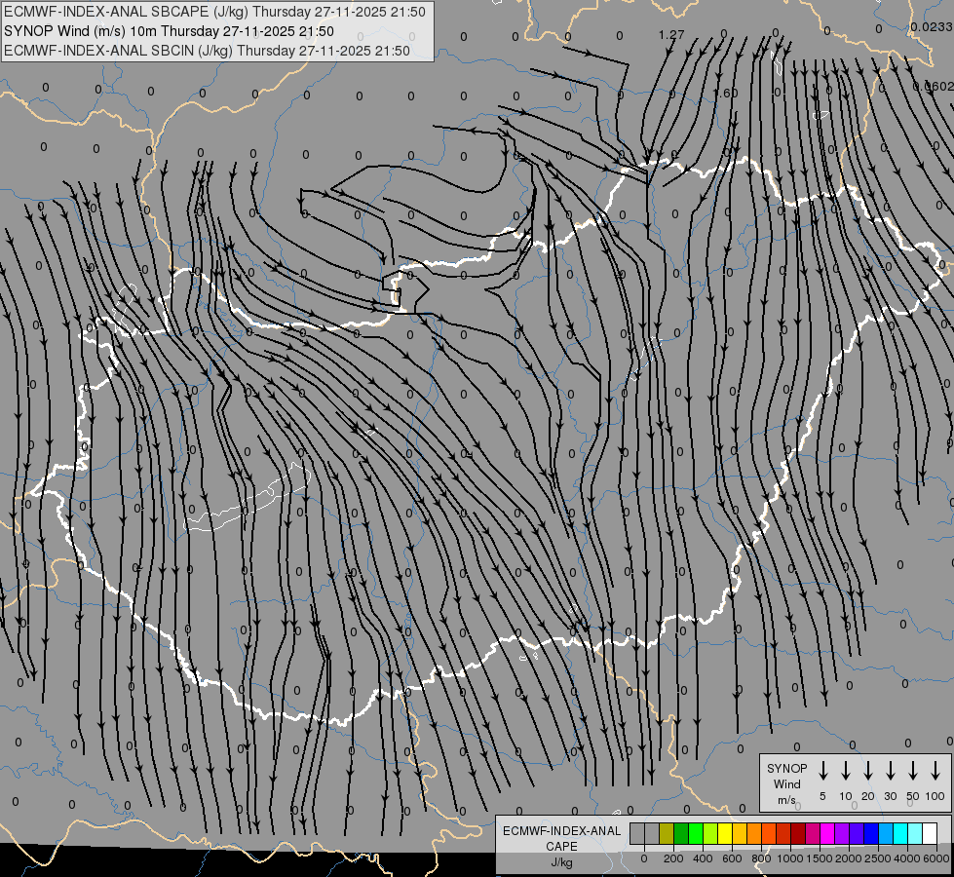Click the 1.27 value on the map
The width and height of the screenshot is (954, 877).
click(671, 35)
